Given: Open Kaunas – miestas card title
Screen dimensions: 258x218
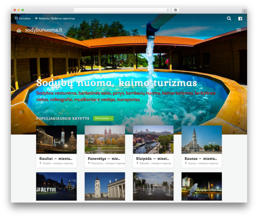Looking at the screenshot, I should [201, 159].
